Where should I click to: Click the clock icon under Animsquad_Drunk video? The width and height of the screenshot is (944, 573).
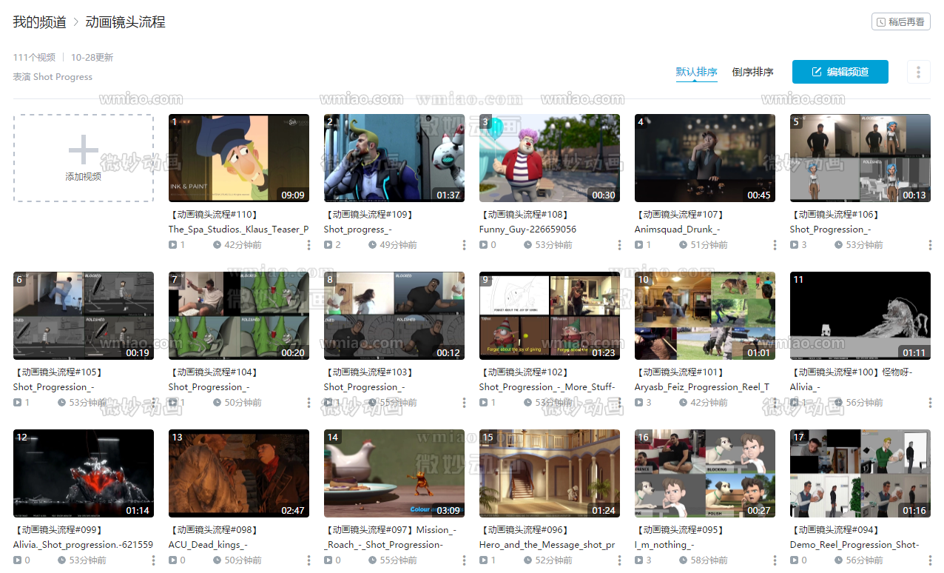[683, 245]
